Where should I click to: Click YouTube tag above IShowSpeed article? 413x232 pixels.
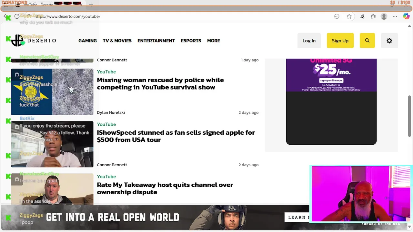pos(106,124)
